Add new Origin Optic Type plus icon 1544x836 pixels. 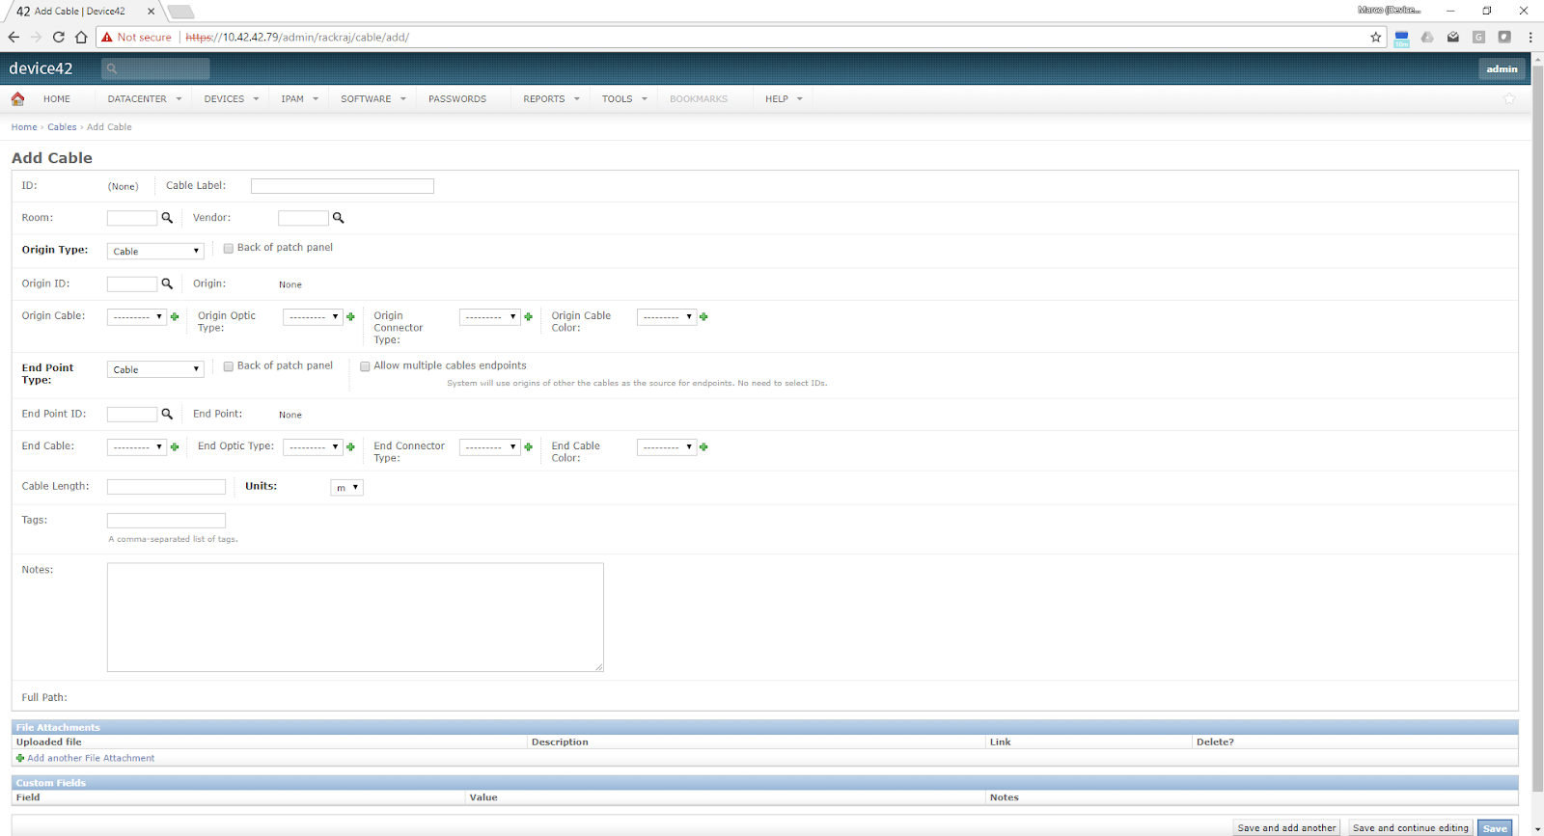[350, 316]
